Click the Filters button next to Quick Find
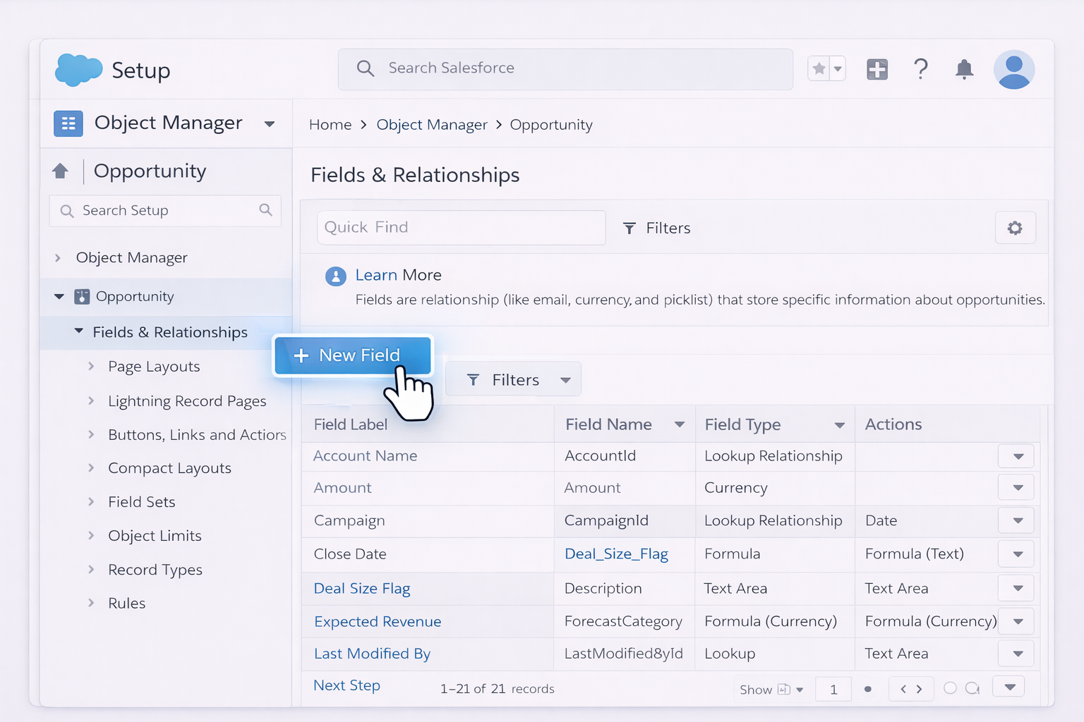The width and height of the screenshot is (1084, 722). tap(657, 228)
